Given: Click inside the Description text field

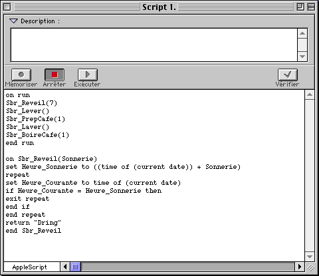Looking at the screenshot, I should coord(154,45).
